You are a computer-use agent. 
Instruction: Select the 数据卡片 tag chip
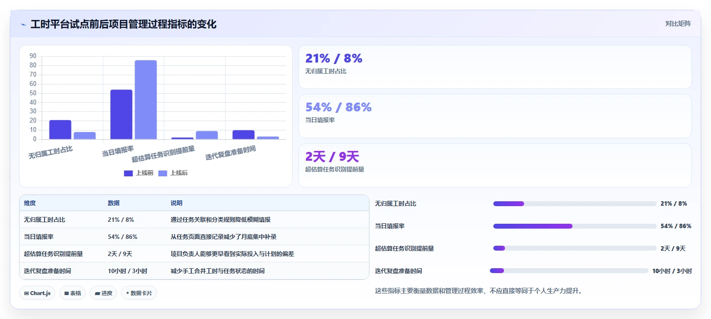tap(139, 293)
